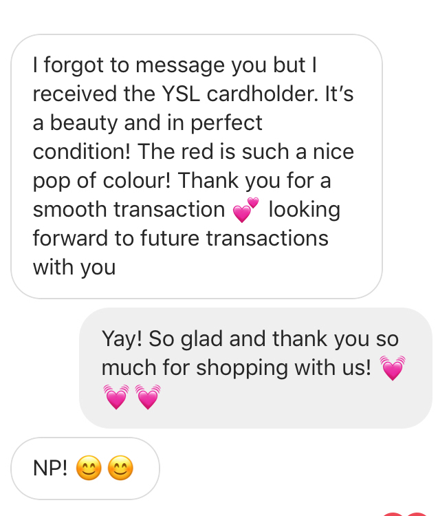Click the text "with you" ending the first message
Viewport: 438px width, 516px height.
click(74, 268)
